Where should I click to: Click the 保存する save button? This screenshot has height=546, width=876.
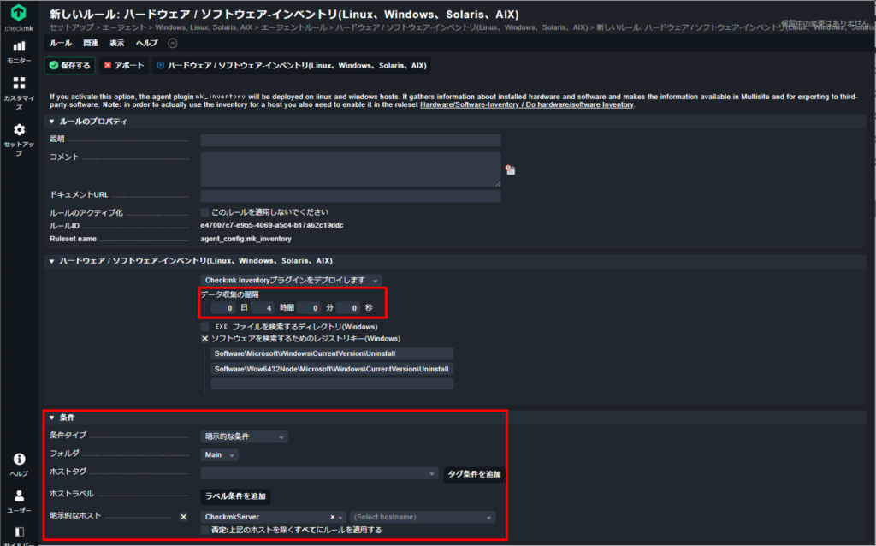[x=70, y=65]
